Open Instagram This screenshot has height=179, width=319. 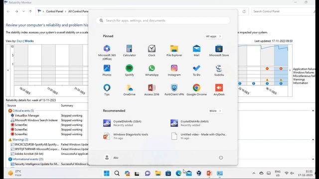tap(174, 71)
